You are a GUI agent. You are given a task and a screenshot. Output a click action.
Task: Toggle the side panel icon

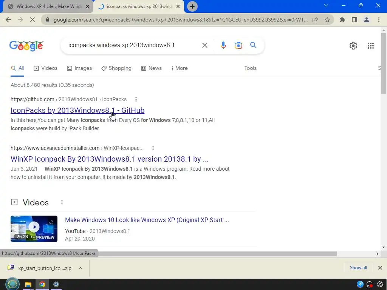354,20
